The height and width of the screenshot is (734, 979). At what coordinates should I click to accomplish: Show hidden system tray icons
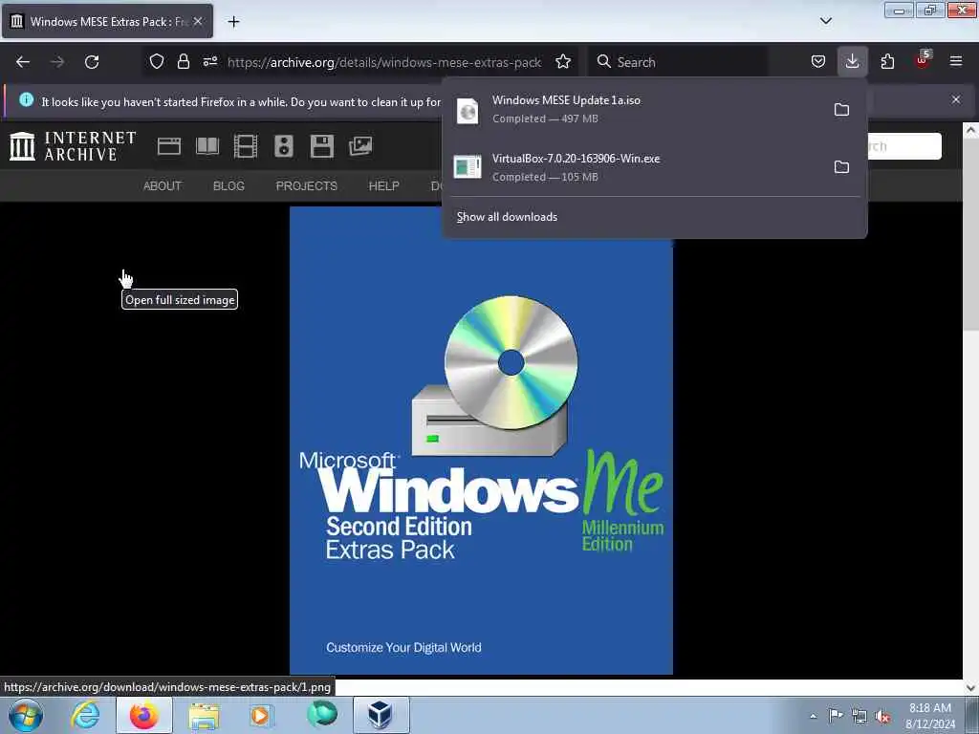tap(813, 716)
